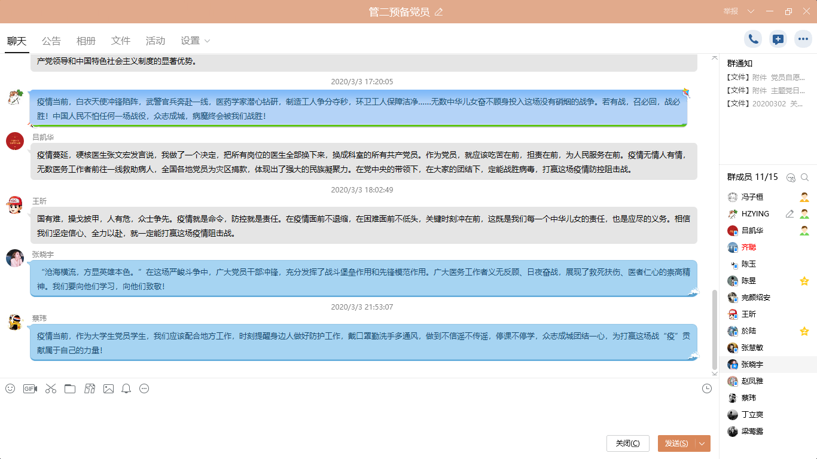817x459 pixels.
Task: Edit group name with pencil icon
Action: tap(439, 12)
